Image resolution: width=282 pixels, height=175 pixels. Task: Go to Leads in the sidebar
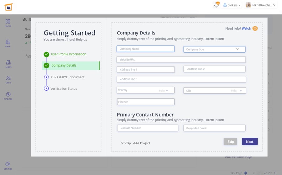pos(8,64)
